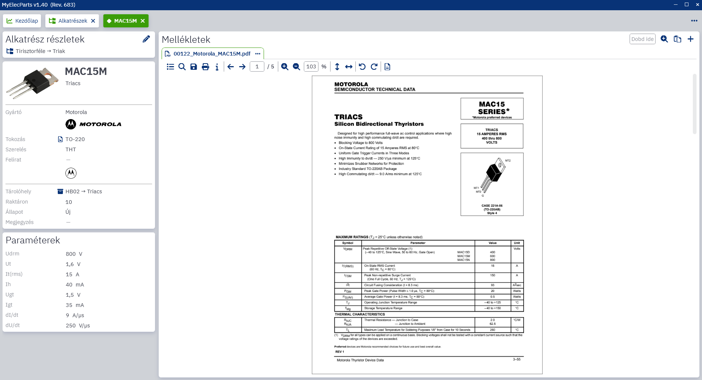This screenshot has width=702, height=380.
Task: Select the Állapot value Új
Action: (x=68, y=212)
